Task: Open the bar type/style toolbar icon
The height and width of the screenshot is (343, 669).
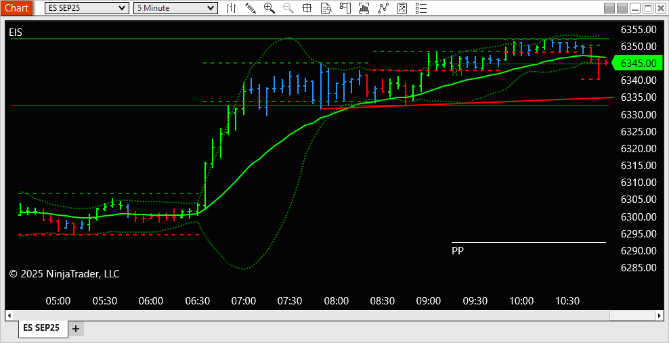Action: coord(232,7)
